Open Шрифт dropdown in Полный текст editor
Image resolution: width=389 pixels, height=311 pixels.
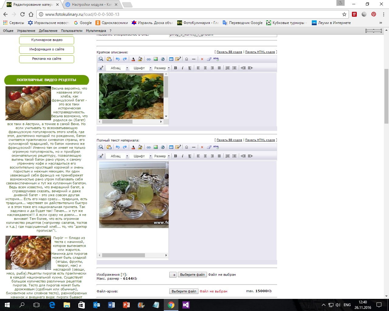141,156
